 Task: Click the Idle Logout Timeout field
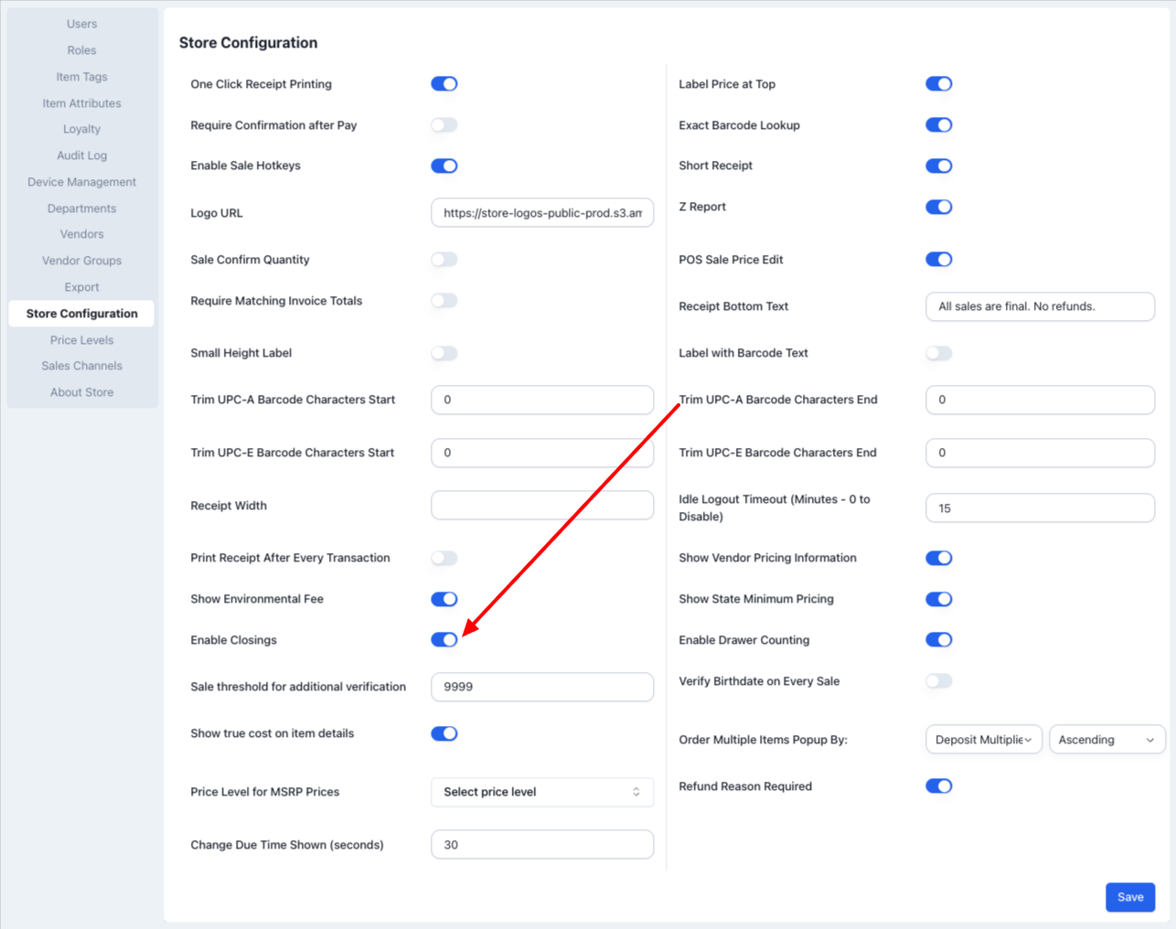point(1039,508)
